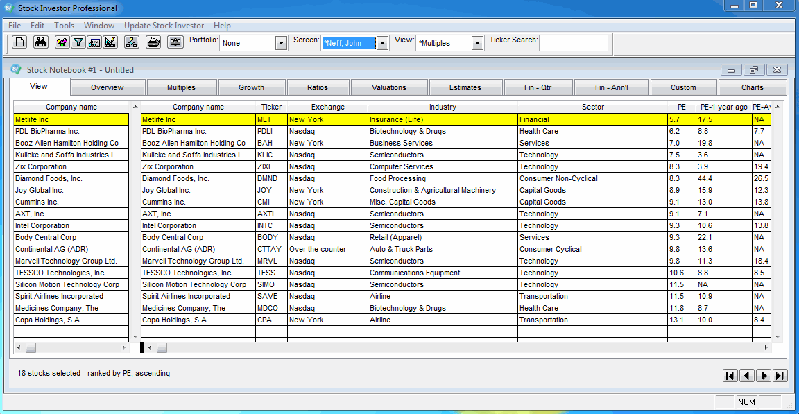
Task: Take a snapshot with the camera icon
Action: pos(175,42)
